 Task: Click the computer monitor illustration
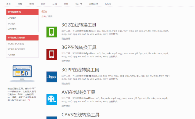pos(22,74)
